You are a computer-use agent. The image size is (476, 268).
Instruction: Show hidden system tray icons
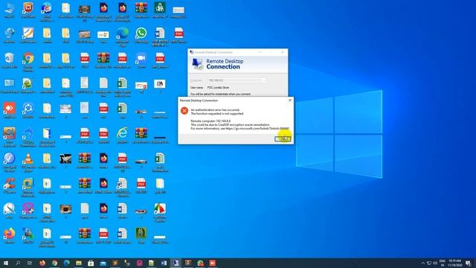pos(422,263)
